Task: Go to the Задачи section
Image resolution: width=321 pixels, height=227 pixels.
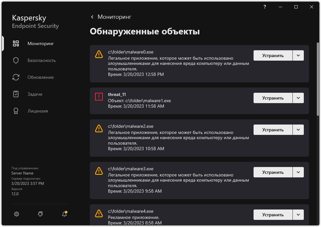Action: coord(16,94)
